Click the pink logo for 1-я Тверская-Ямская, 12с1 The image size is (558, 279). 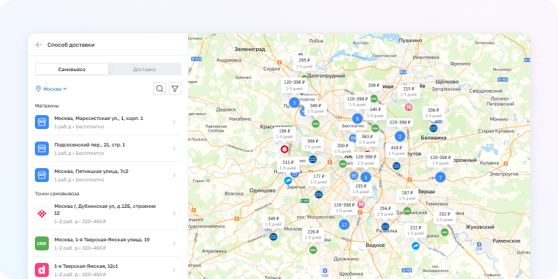(x=42, y=270)
